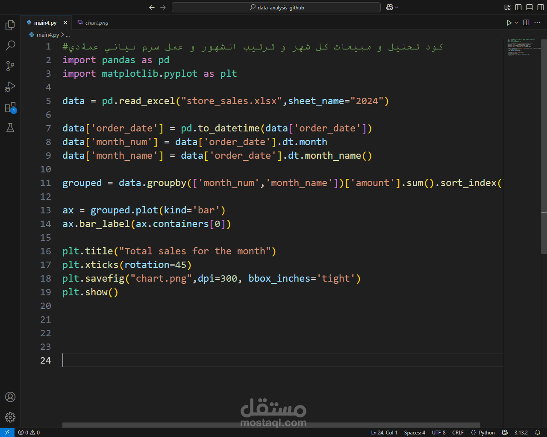Click 'pd.to_datetime' on line 7

(x=220, y=128)
